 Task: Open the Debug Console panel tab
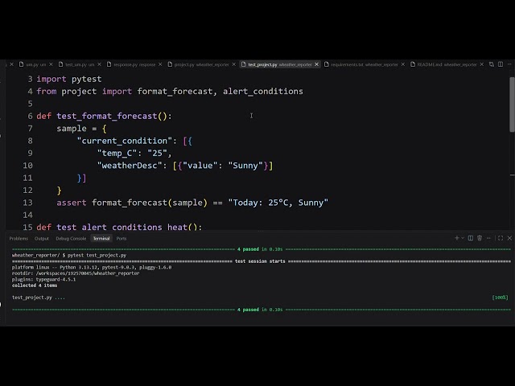tap(71, 238)
